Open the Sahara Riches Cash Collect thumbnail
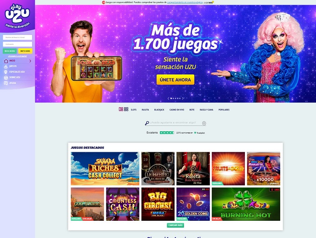This screenshot has height=238, width=316. 105,169
